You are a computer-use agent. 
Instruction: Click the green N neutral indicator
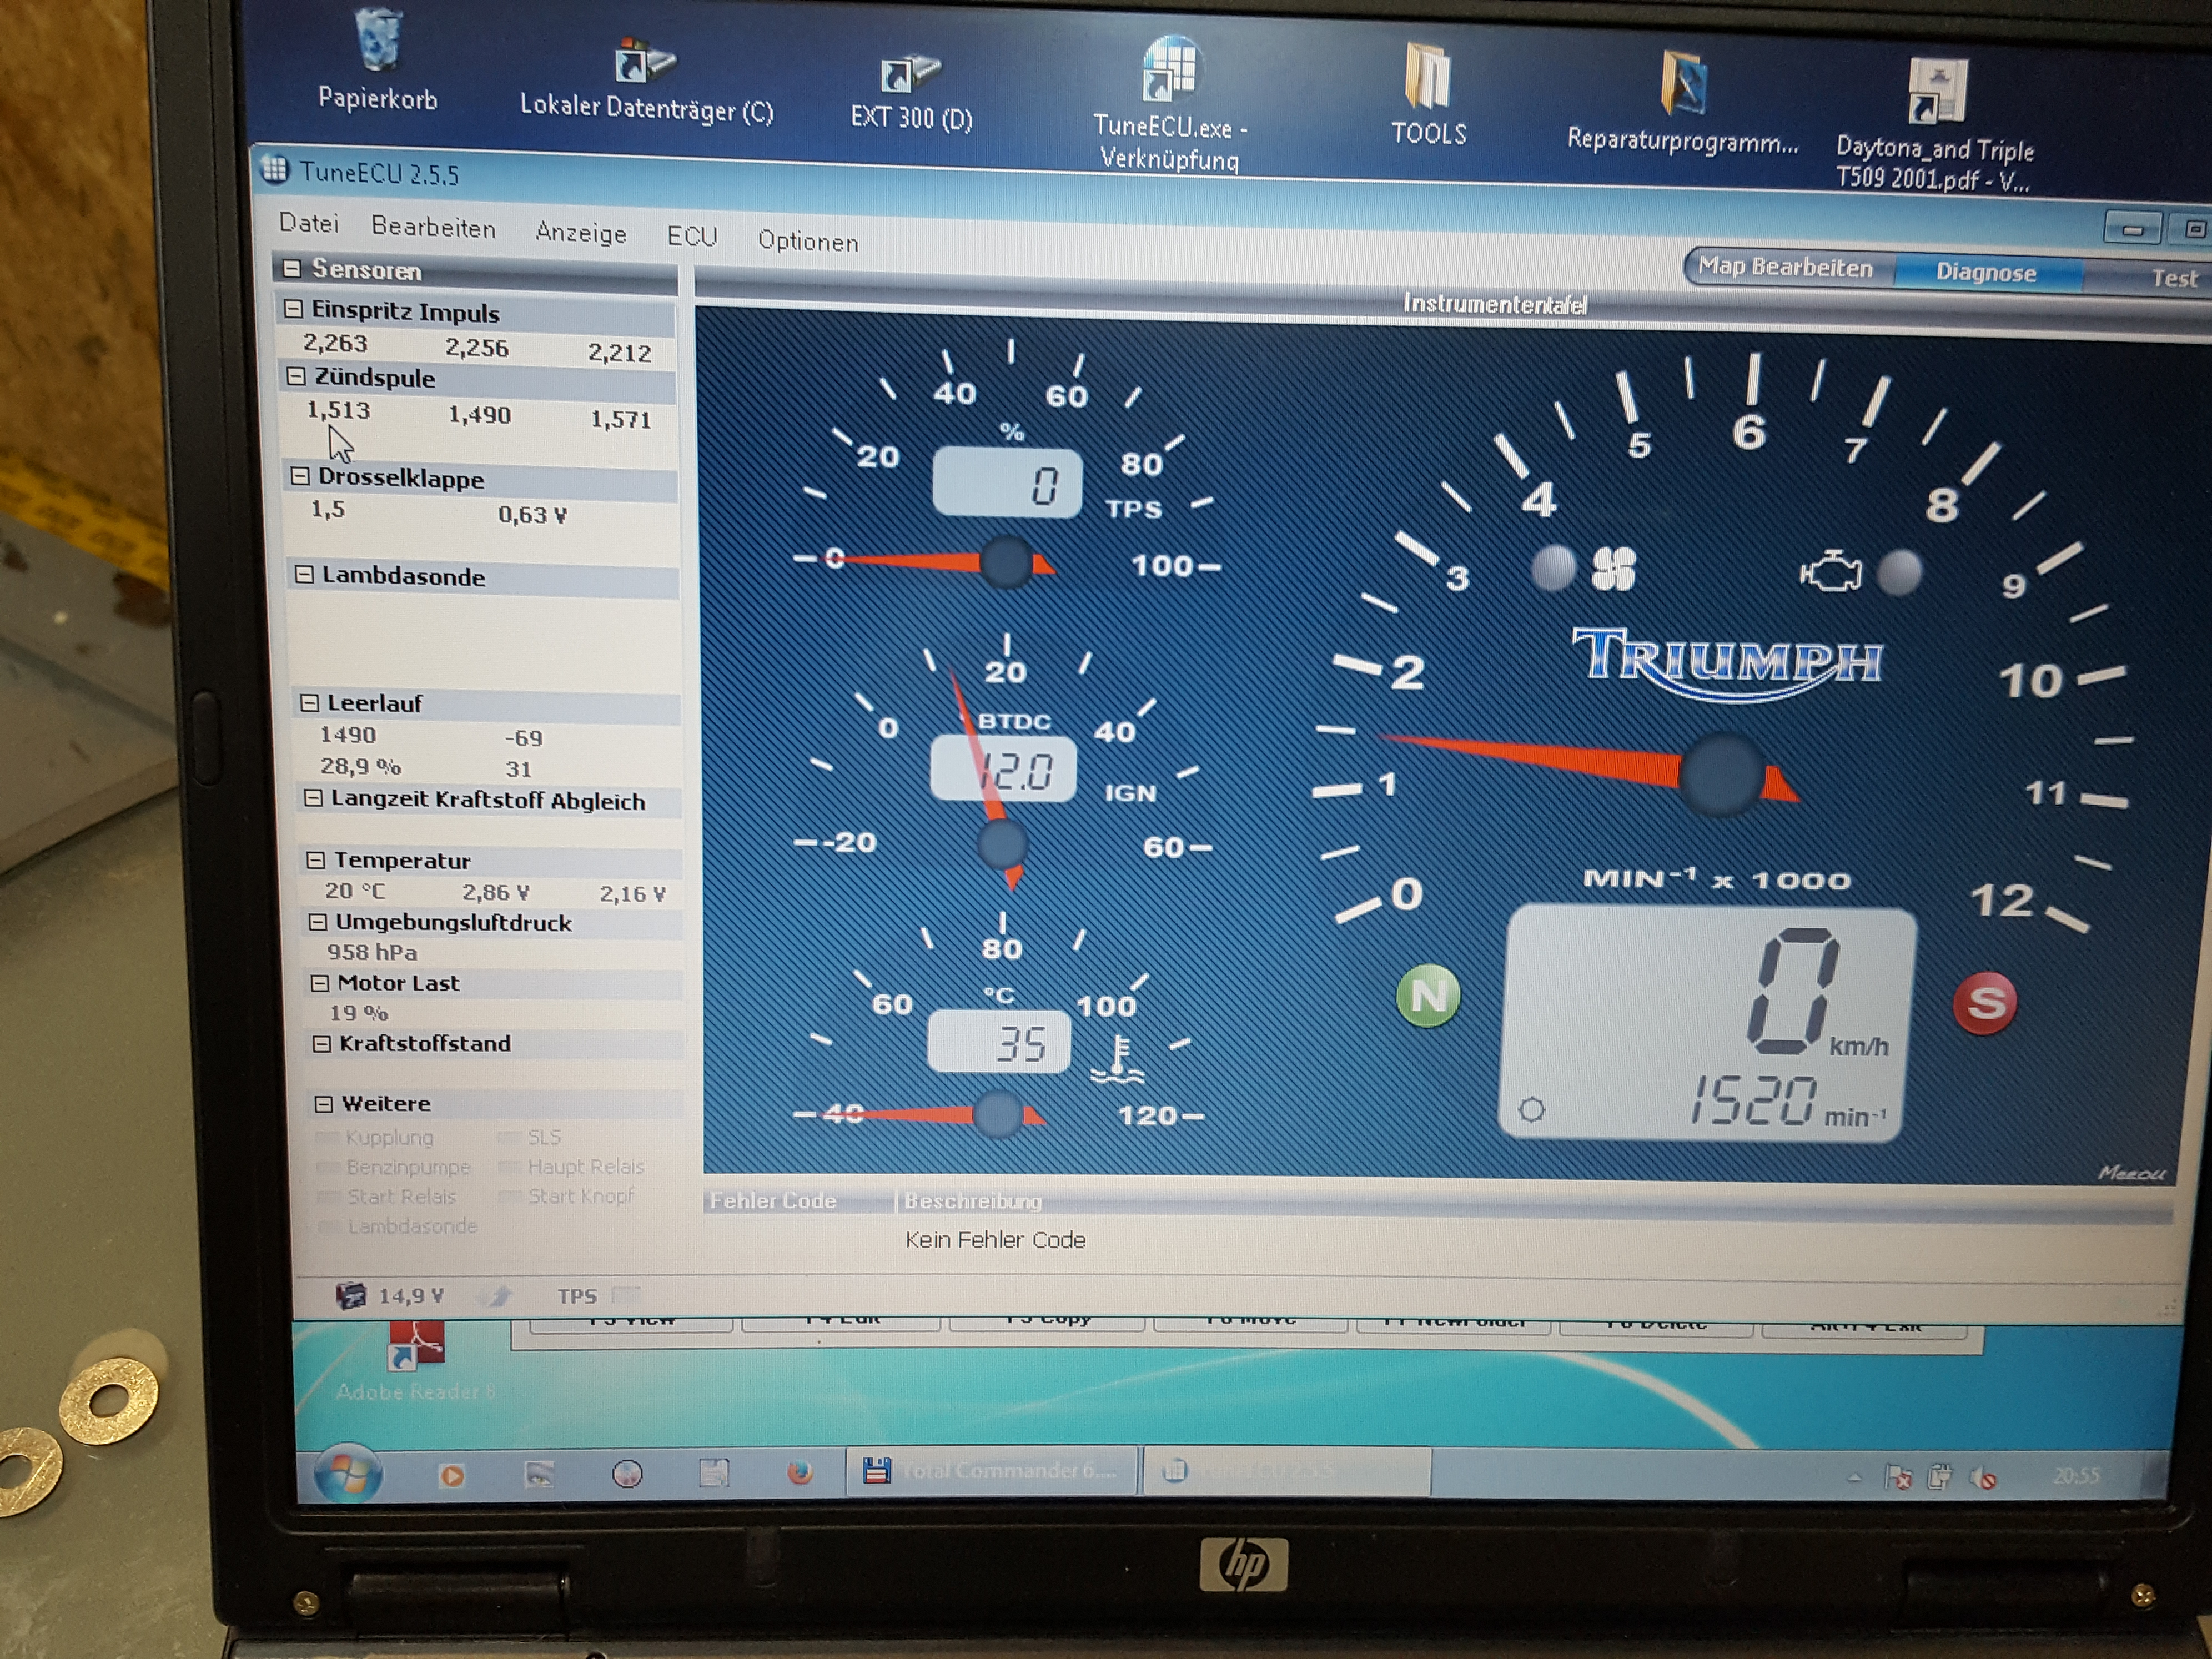coord(1428,995)
